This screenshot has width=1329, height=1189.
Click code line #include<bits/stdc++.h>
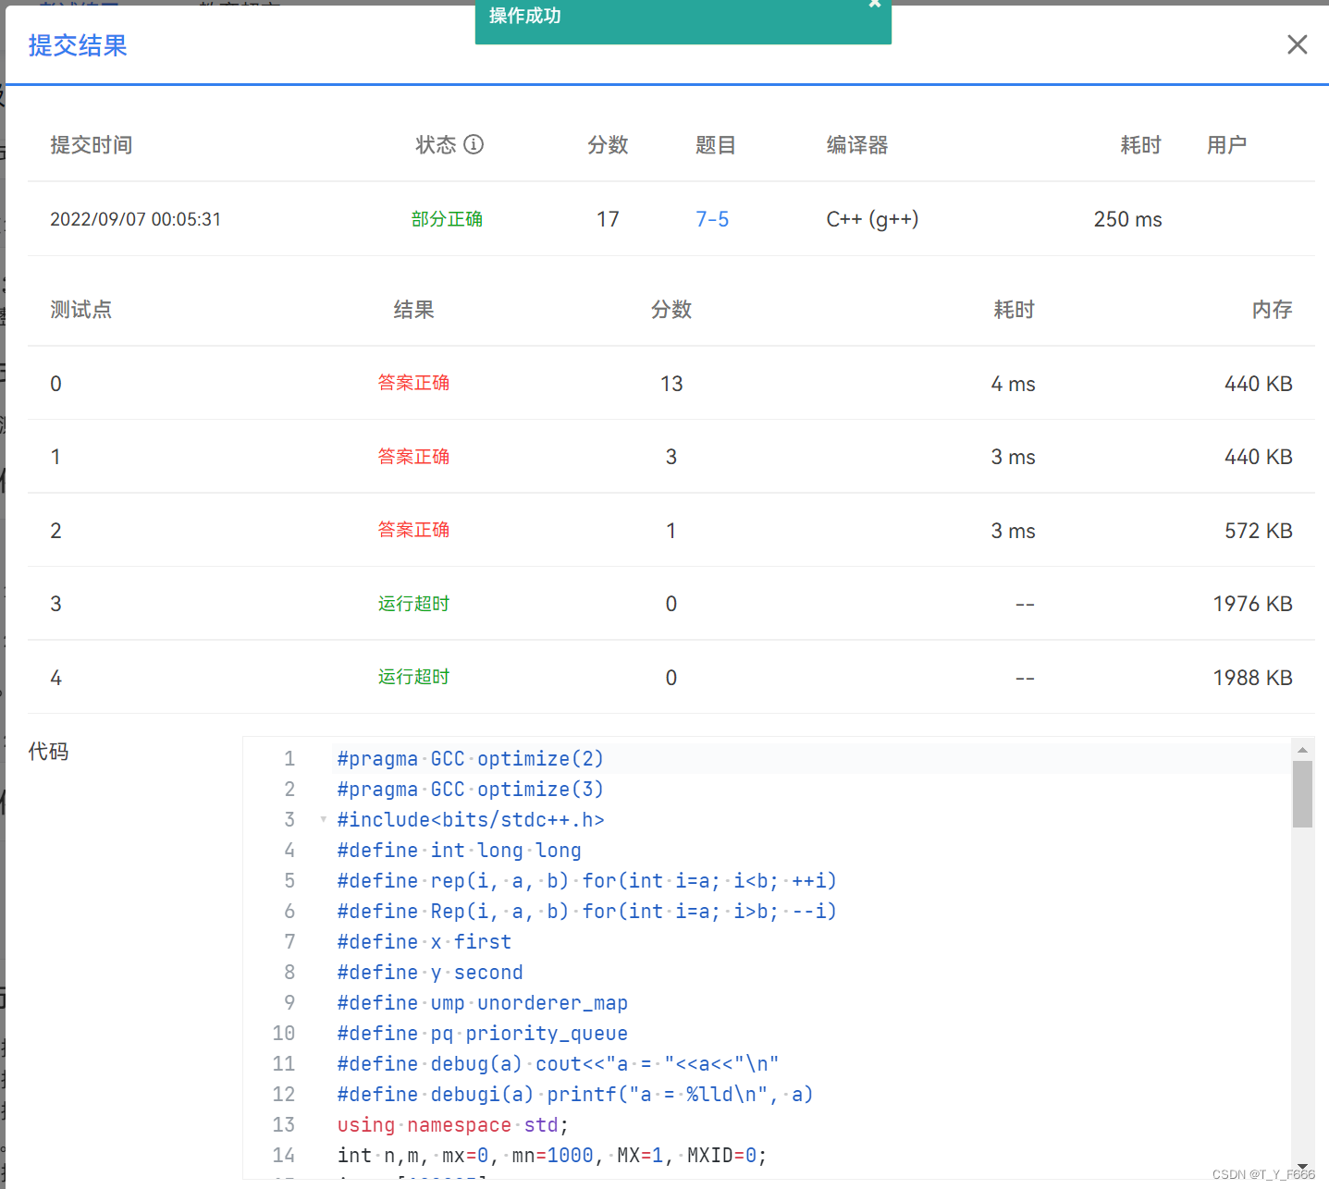(x=471, y=820)
